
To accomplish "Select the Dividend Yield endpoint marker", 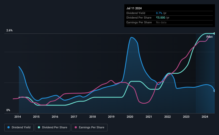I will click(214, 91).
